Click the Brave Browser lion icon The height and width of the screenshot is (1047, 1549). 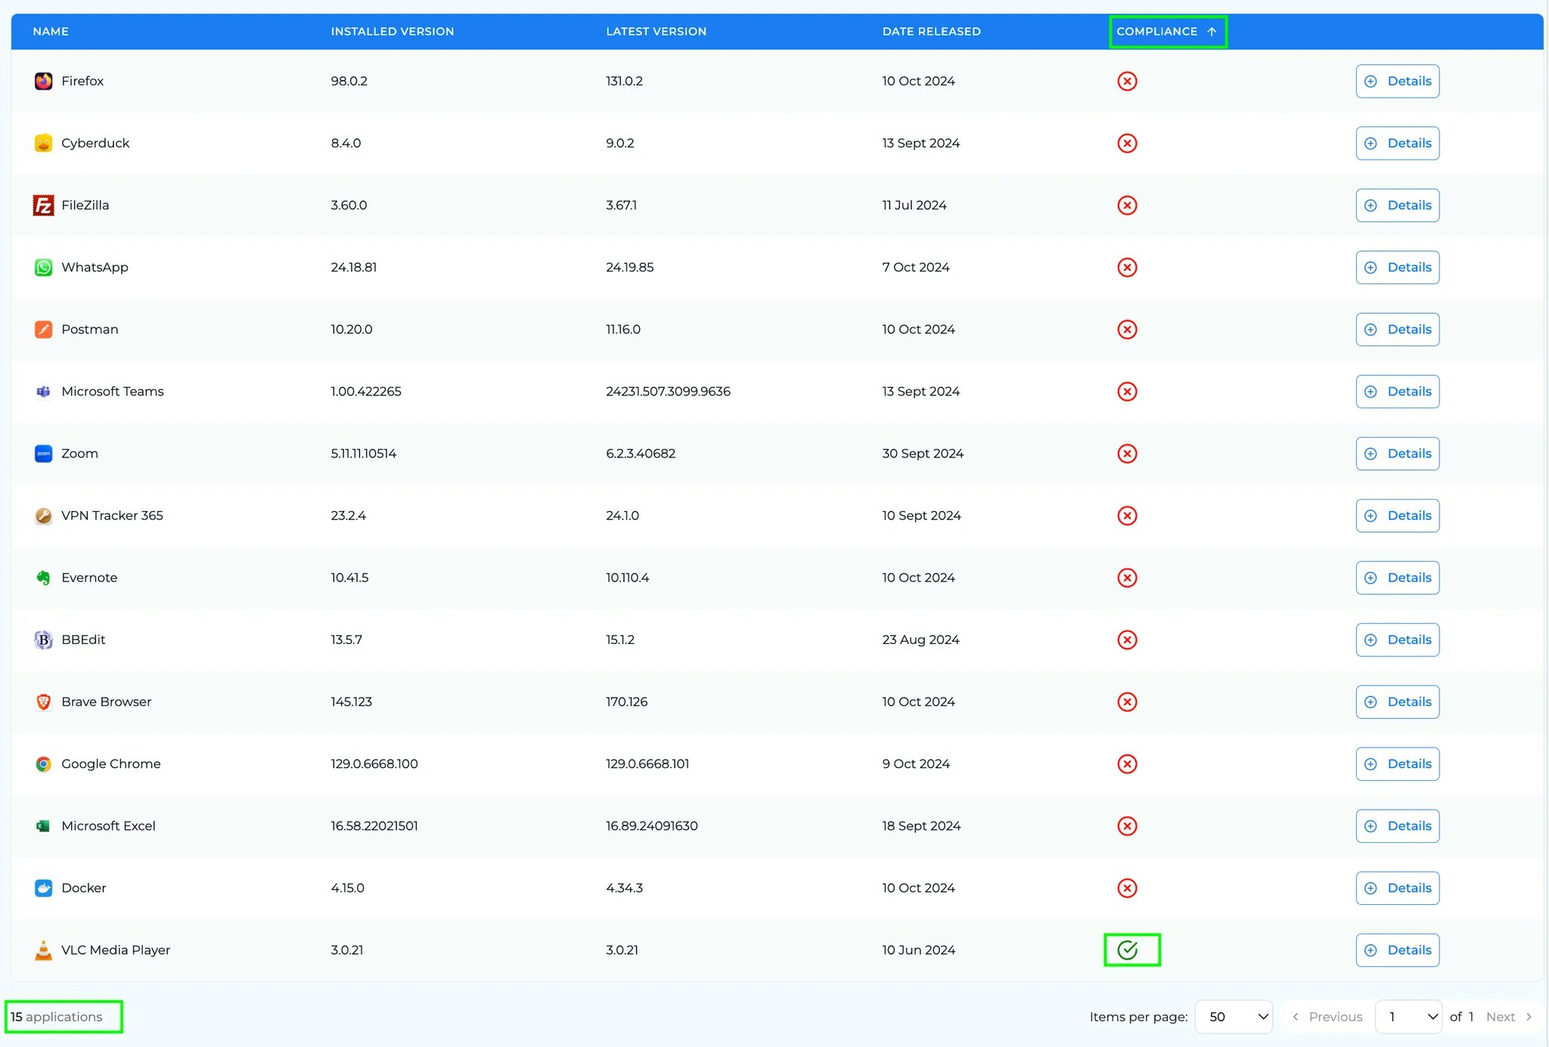43,702
